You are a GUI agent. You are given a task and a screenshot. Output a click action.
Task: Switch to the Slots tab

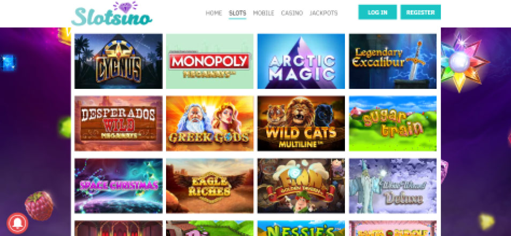(x=237, y=13)
